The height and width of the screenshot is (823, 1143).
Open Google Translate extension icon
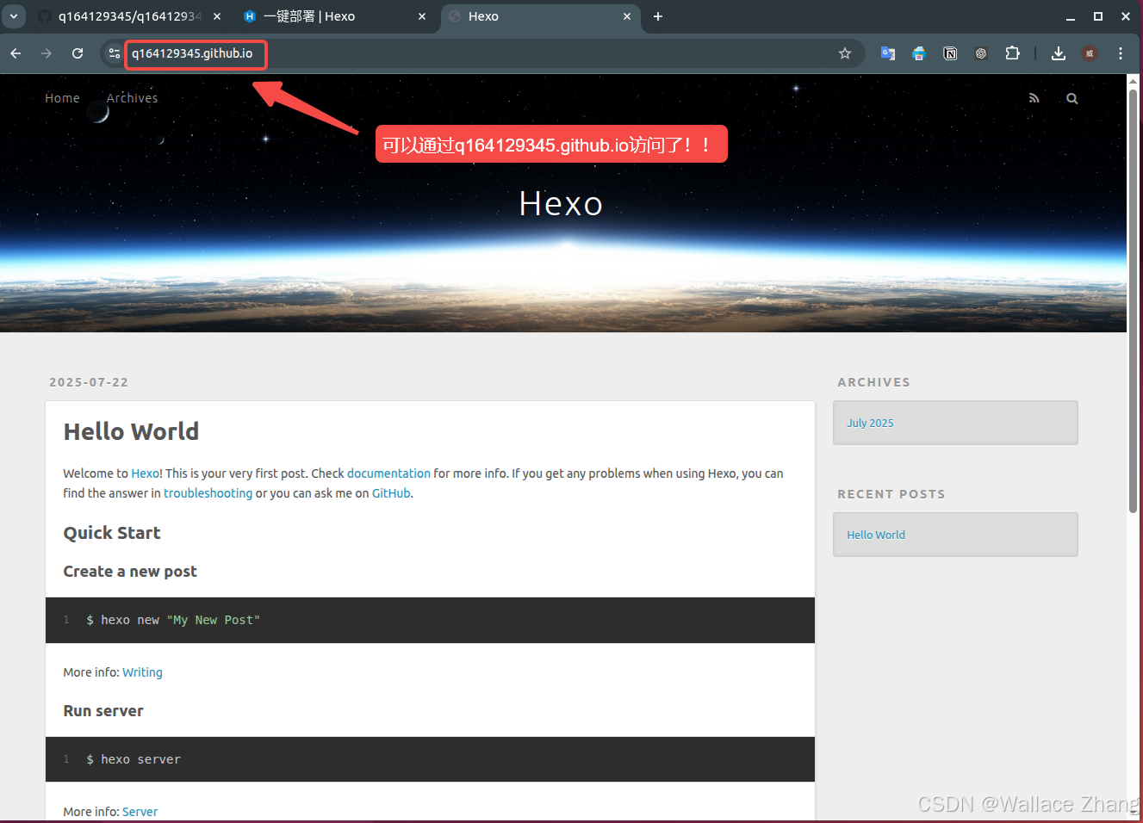pos(888,53)
